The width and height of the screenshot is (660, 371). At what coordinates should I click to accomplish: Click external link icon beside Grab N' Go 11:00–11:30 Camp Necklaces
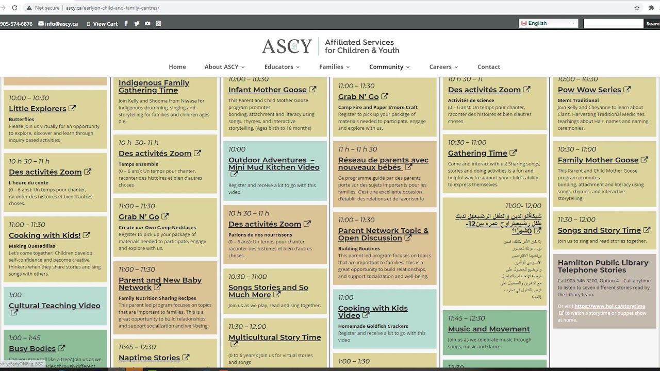click(165, 216)
